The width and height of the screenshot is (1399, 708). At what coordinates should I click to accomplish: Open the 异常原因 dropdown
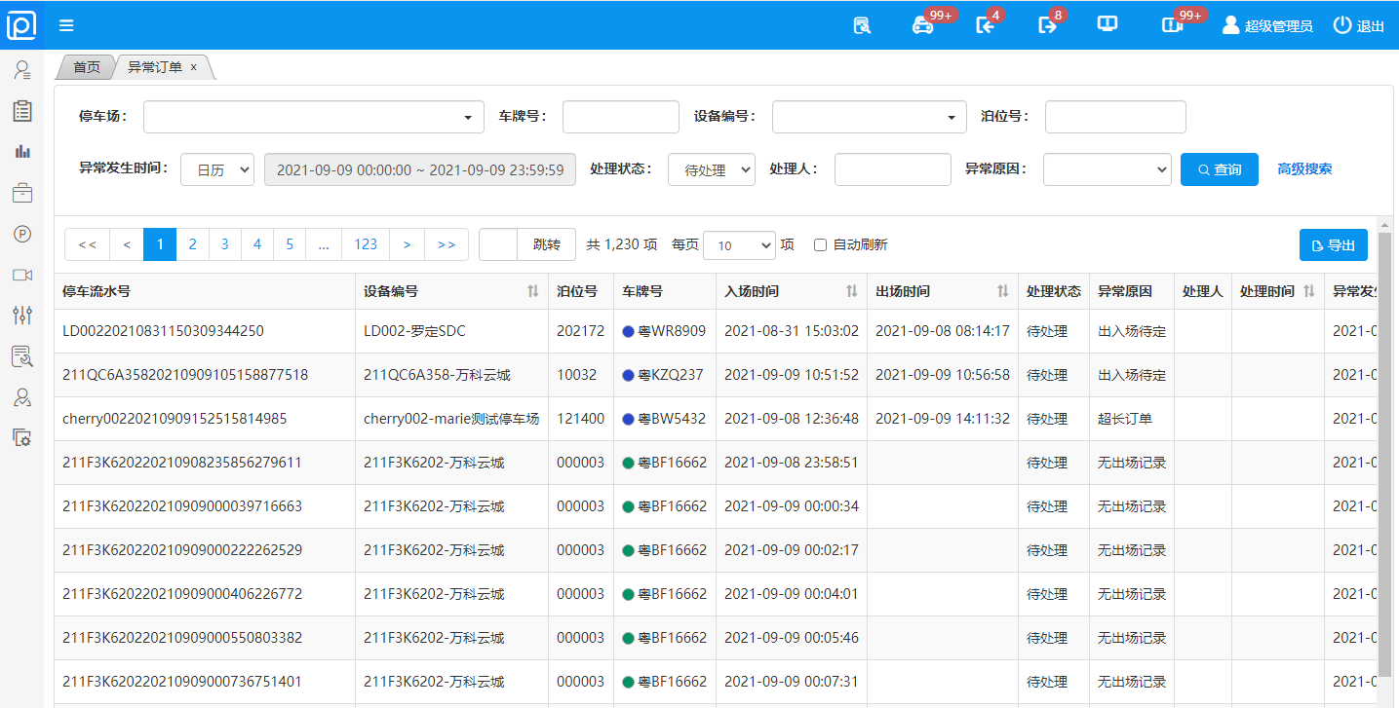pos(1107,169)
